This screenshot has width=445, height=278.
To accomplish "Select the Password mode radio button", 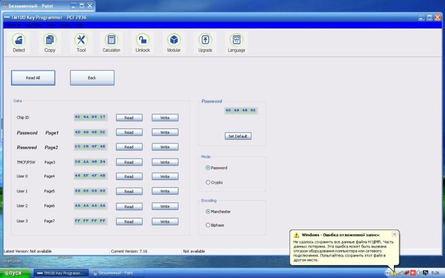I will [x=208, y=168].
